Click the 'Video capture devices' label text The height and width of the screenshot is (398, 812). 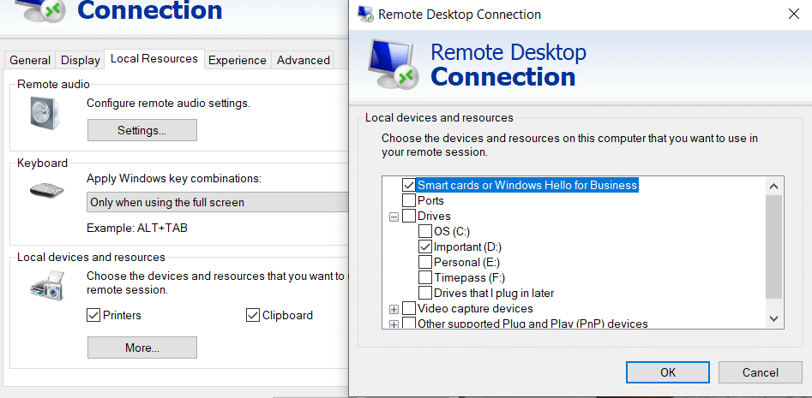pos(475,309)
